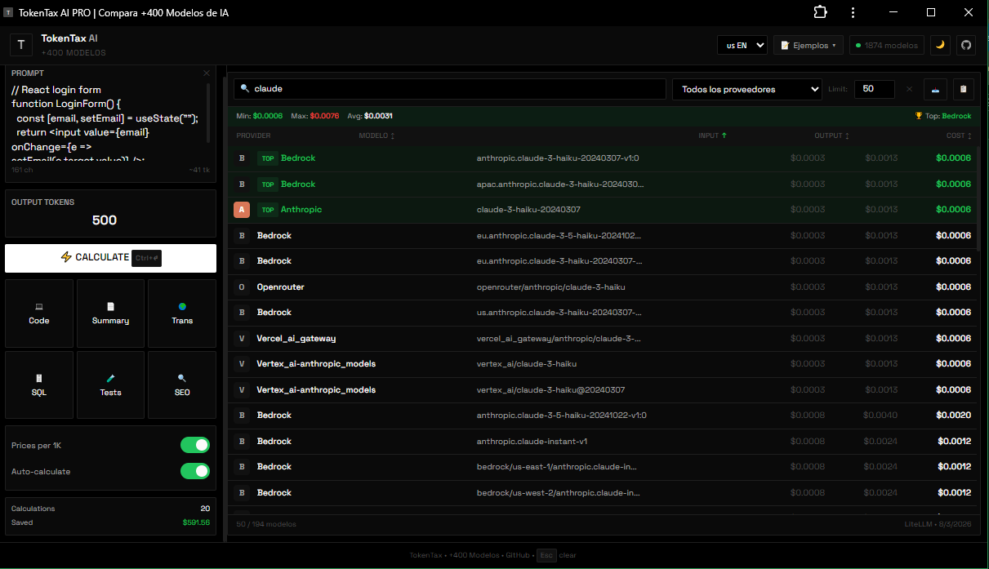The height and width of the screenshot is (569, 989).
Task: Toggle the moon dark-mode icon
Action: [x=940, y=45]
